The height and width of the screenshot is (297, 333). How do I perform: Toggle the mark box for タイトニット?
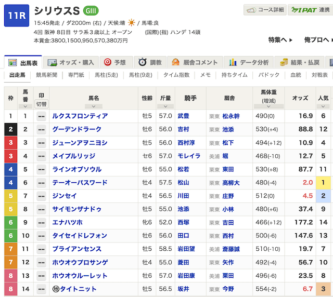coord(41,289)
